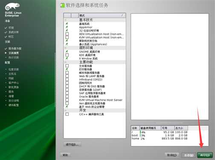Check the 文件服务器 pattern
Viewport: 215px width, 160px height.
pyautogui.click(x=67, y=66)
